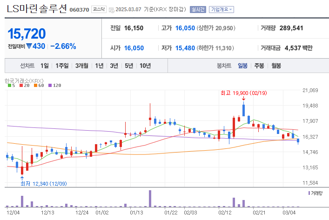
Task: Click the 02/19 high blue candlestick
Action: click(x=243, y=110)
